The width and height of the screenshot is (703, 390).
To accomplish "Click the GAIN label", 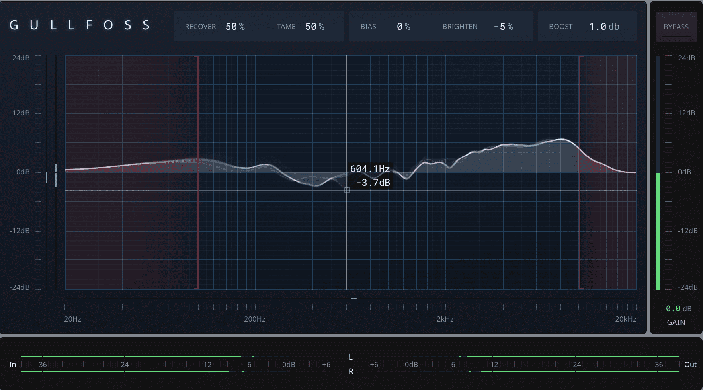I will [x=676, y=322].
